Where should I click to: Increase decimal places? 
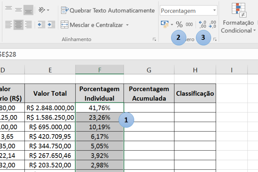tap(202, 24)
